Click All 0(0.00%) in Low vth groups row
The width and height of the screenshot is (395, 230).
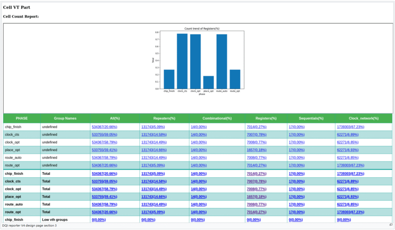(99, 220)
